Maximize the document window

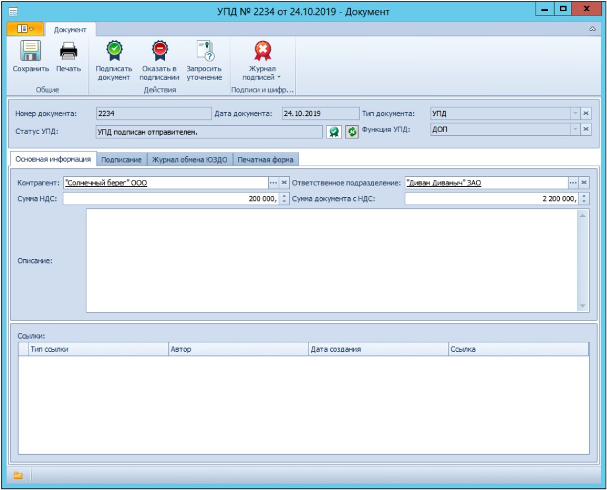[x=563, y=9]
